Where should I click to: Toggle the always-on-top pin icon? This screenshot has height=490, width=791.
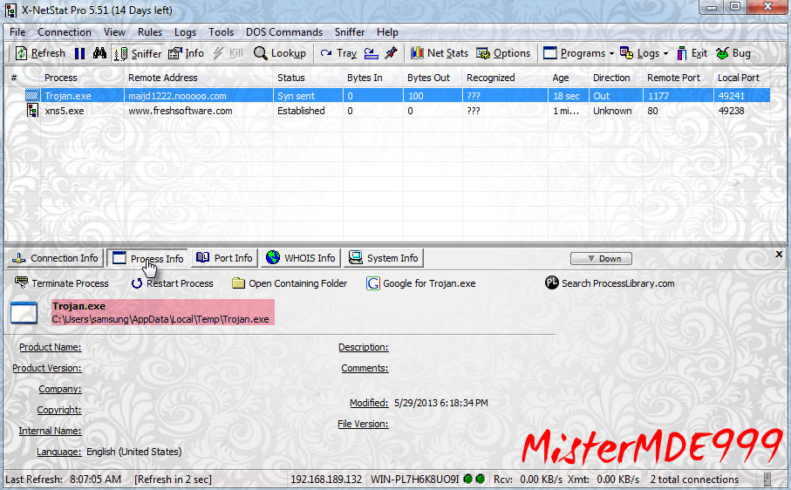coord(391,53)
